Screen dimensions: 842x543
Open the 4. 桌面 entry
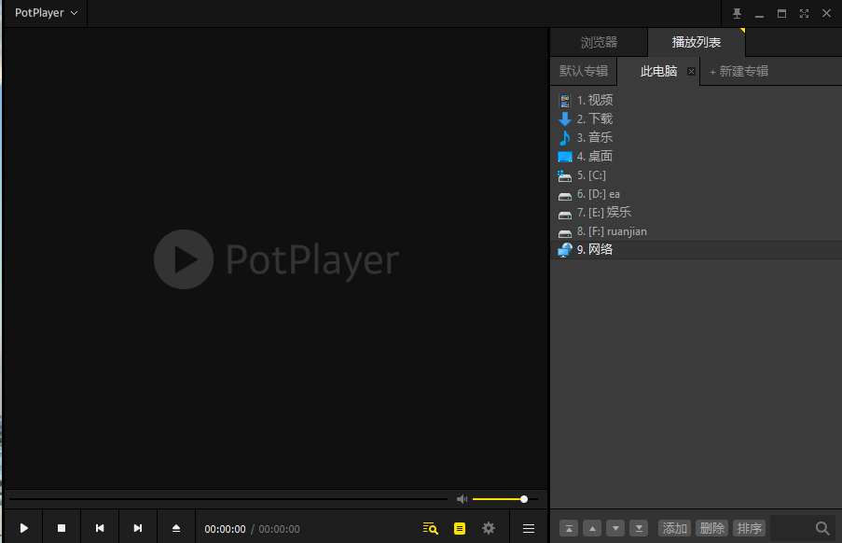(696, 157)
